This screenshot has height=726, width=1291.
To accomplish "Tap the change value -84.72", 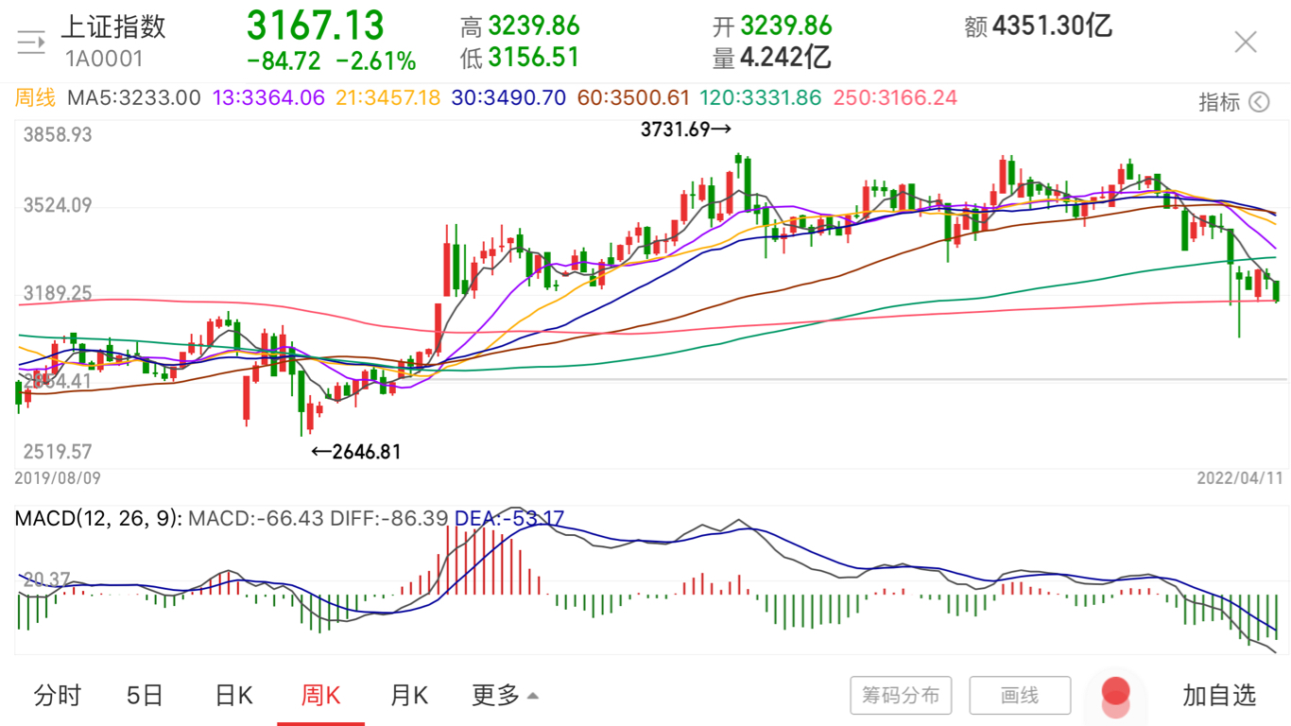I will (284, 61).
